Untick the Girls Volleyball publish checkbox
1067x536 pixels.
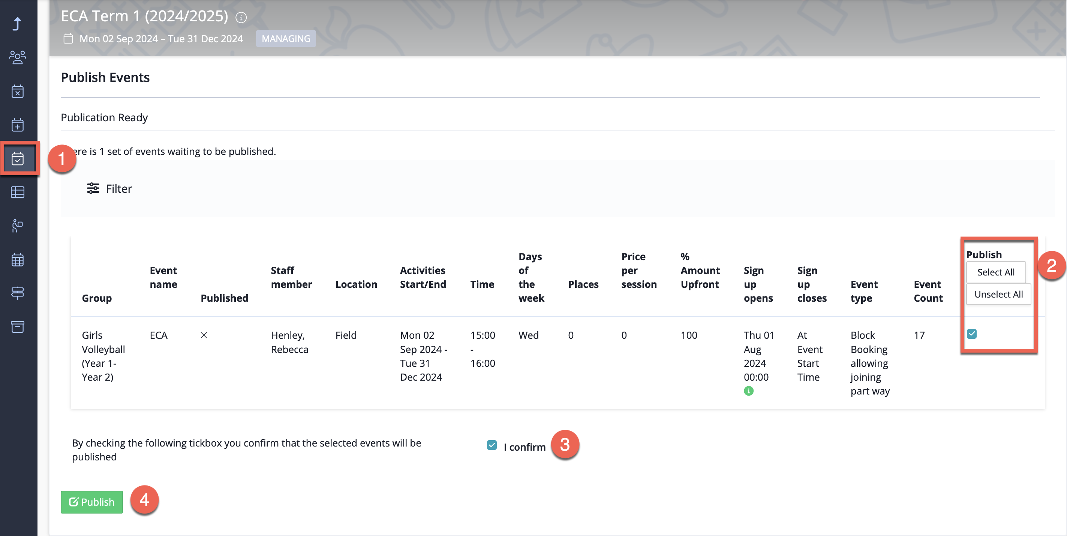point(972,334)
